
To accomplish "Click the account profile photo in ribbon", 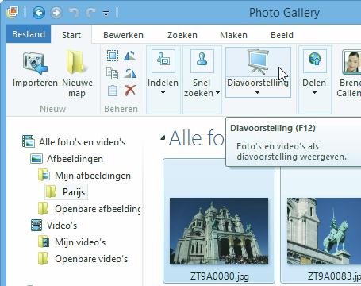I will [x=351, y=63].
